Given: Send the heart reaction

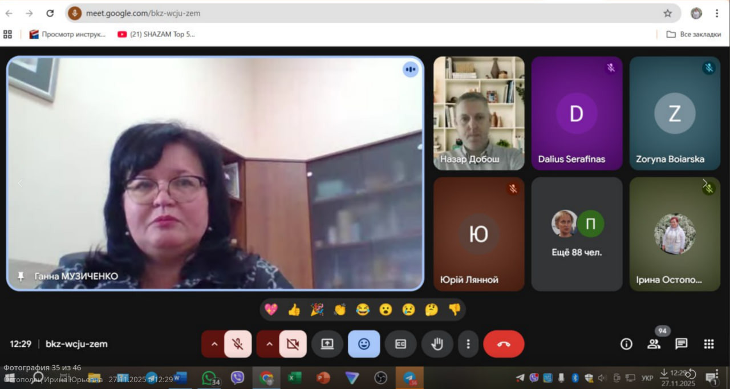Looking at the screenshot, I should [x=271, y=310].
